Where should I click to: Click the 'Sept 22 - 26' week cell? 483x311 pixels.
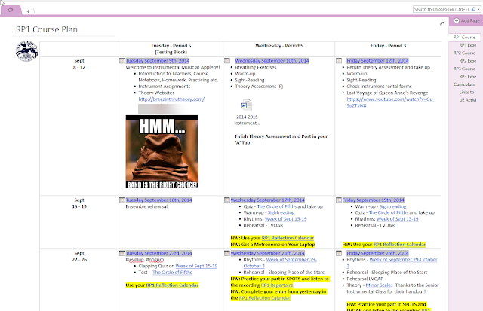point(78,280)
